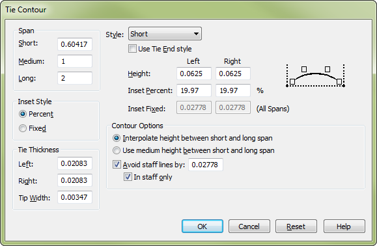This screenshot has height=246, width=377.
Task: Click the Left Tie Thickness field
Action: tap(75, 163)
